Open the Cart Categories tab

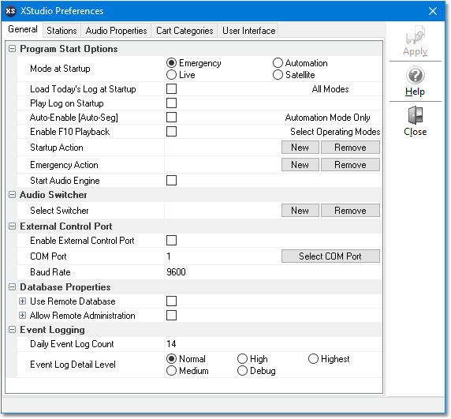coord(184,31)
